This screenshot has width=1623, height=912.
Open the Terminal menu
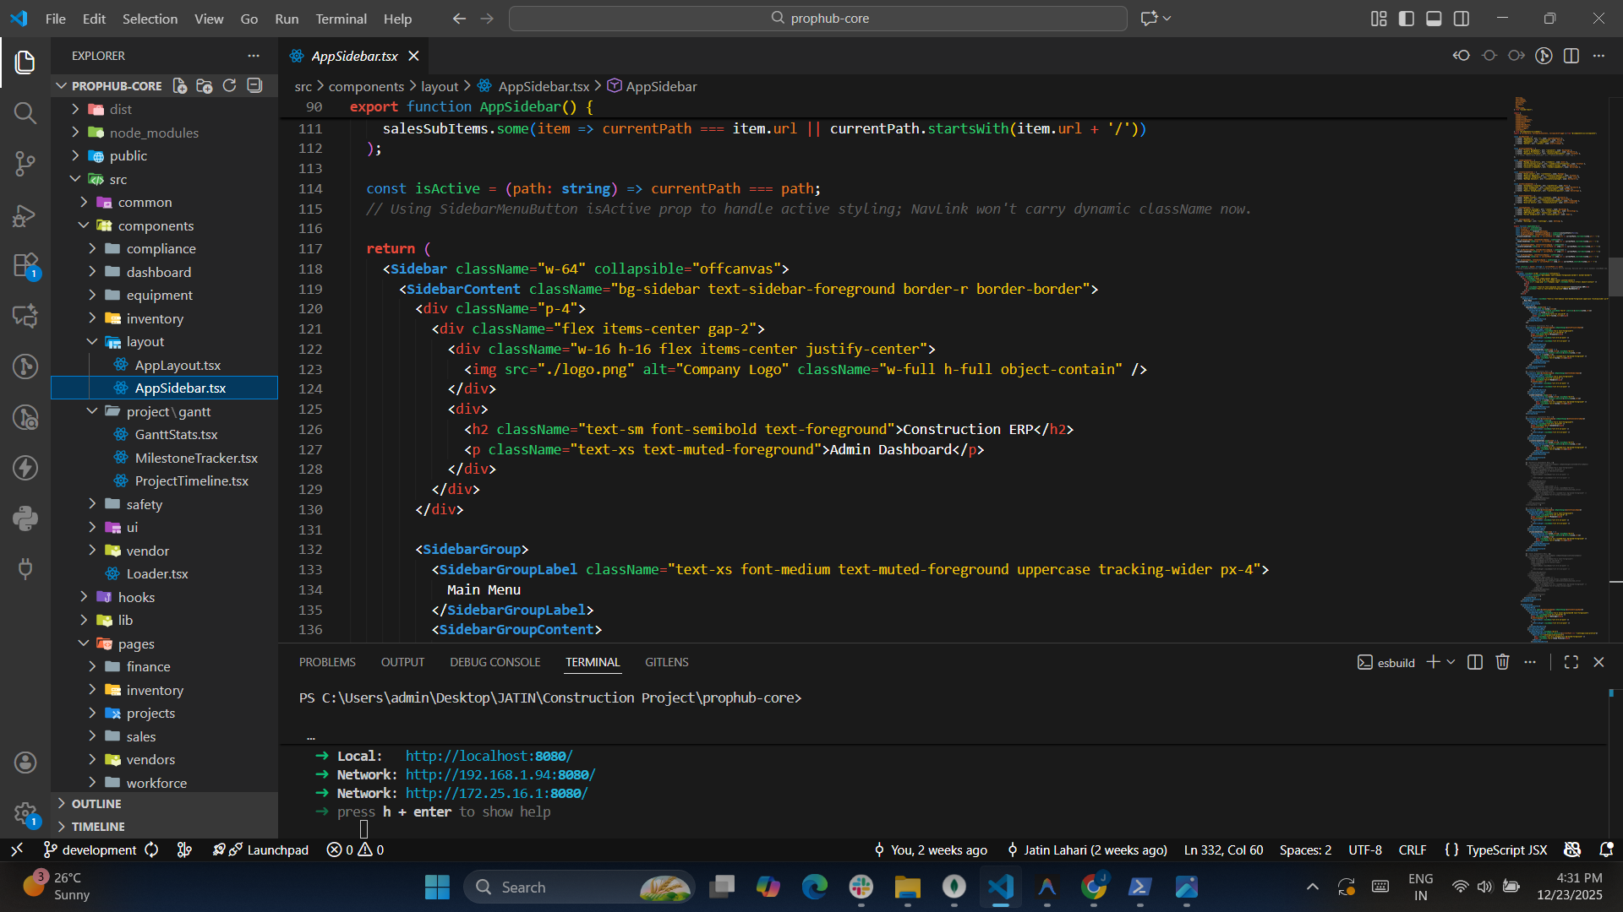click(x=341, y=19)
